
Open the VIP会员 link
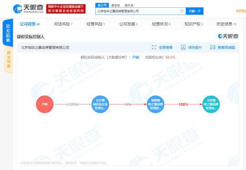tap(241, 11)
